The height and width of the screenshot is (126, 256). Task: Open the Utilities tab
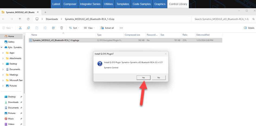point(109,4)
